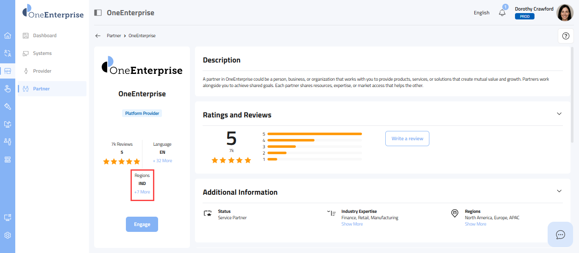Click the home icon in left rail

tap(8, 35)
